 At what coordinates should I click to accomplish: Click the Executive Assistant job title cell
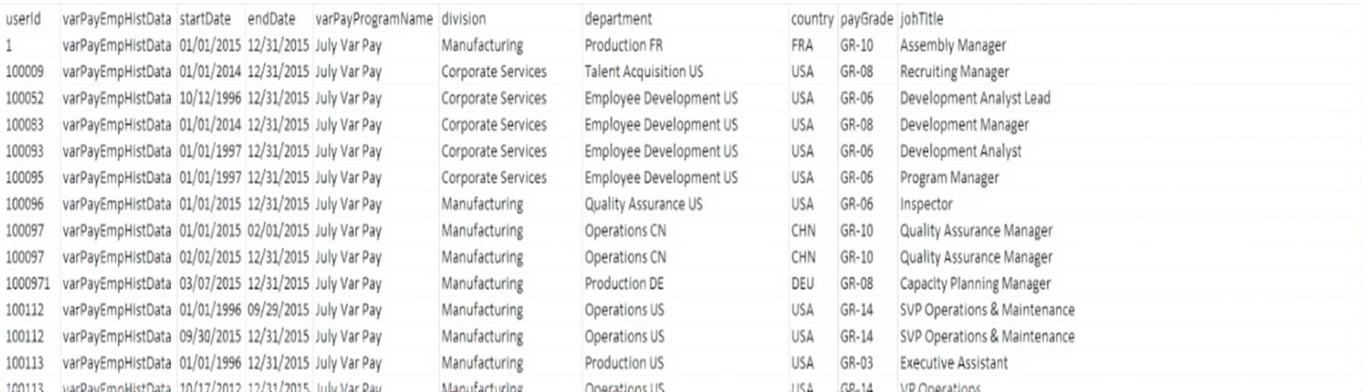pos(953,363)
